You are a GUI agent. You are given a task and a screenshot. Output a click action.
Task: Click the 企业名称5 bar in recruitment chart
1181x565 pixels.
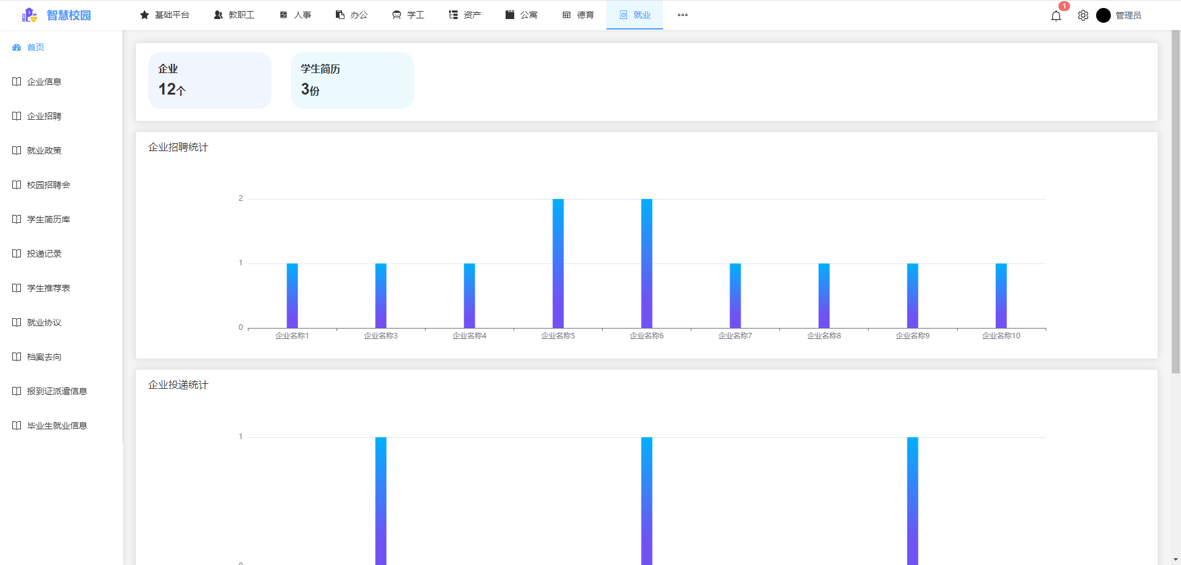tap(558, 263)
